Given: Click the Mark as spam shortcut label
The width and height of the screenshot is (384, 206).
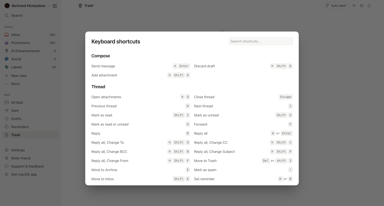Looking at the screenshot, I should (205, 170).
